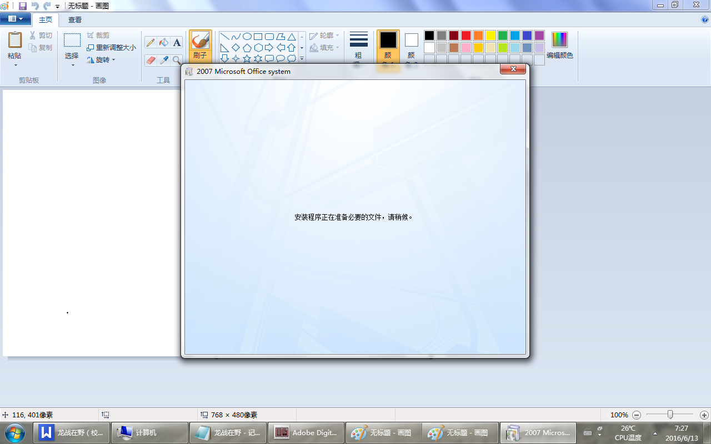Viewport: 711px width, 444px height.
Task: Open 编辑颜色 color editor
Action: tap(560, 46)
